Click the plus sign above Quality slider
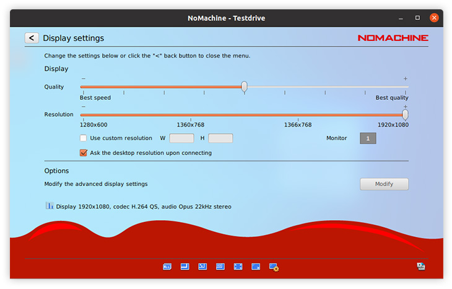This screenshot has height=289, width=452. click(406, 79)
